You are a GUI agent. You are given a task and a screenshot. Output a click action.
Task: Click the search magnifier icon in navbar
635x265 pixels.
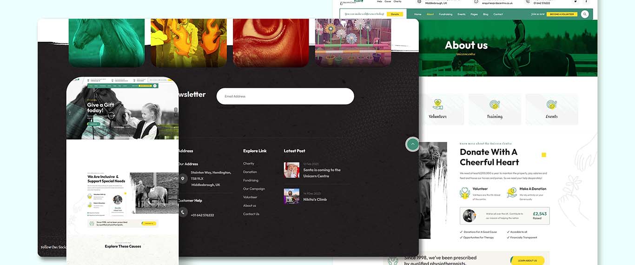click(585, 14)
